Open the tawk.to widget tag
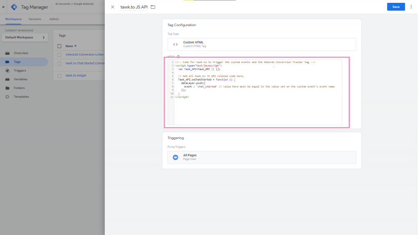The height and width of the screenshot is (235, 419). click(76, 75)
